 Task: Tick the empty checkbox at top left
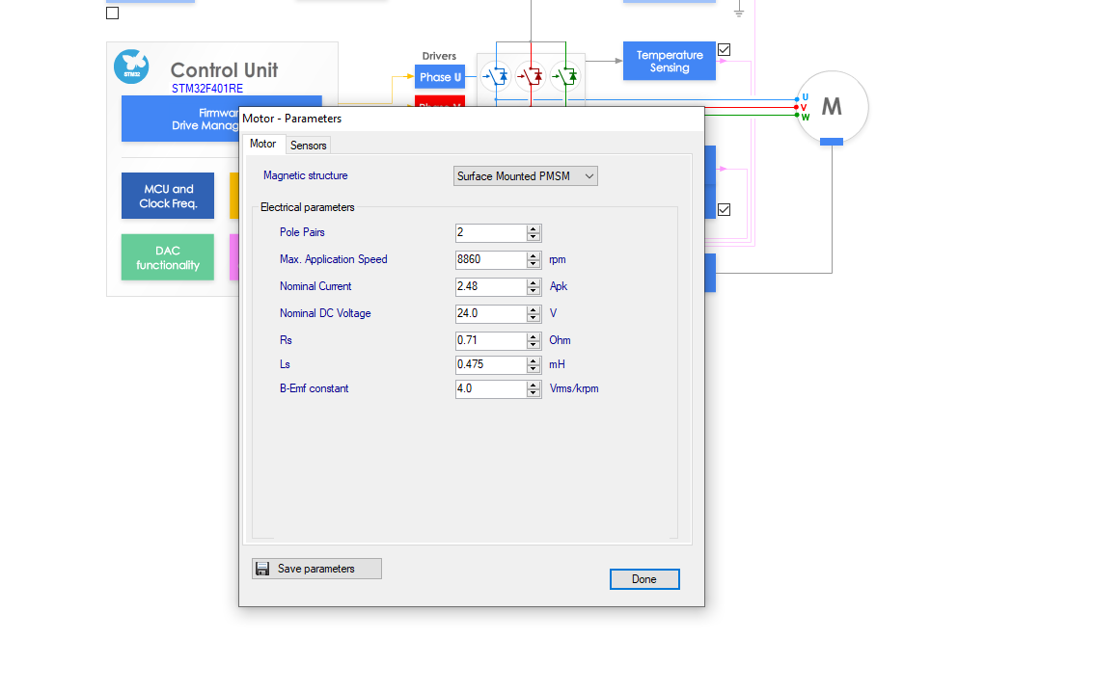tap(113, 13)
